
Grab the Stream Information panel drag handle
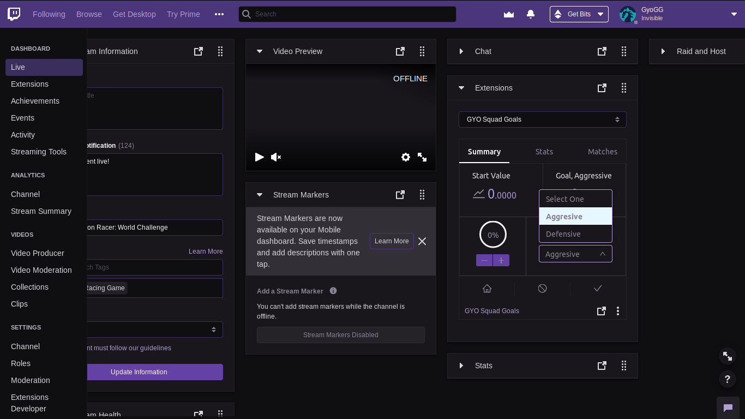(220, 51)
